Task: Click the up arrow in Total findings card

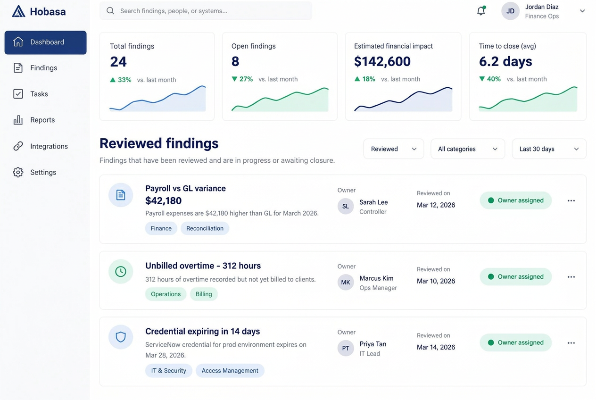Action: [x=113, y=80]
